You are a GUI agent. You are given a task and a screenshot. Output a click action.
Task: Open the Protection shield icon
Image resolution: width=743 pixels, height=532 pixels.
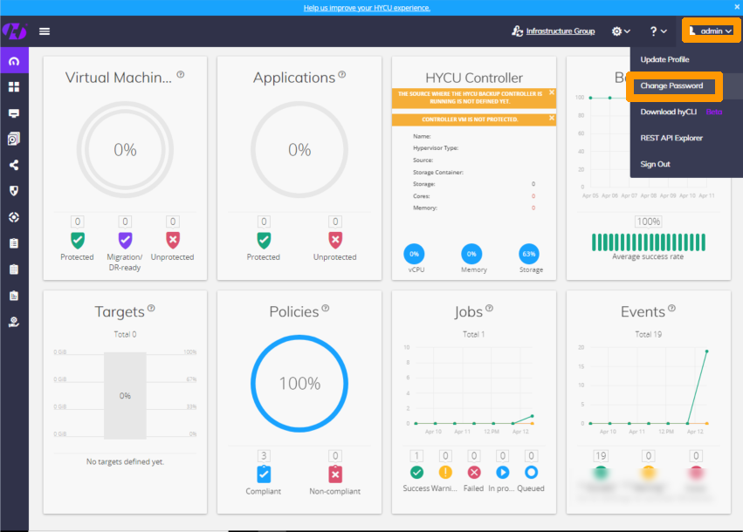[x=12, y=190]
